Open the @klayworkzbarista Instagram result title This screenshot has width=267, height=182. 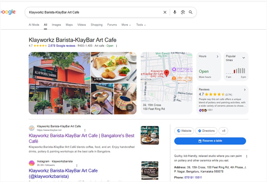coord(63,174)
